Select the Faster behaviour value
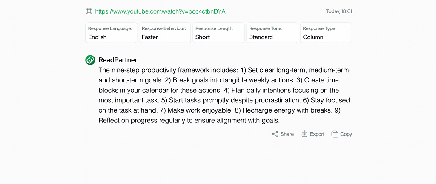This screenshot has width=436, height=184. tap(150, 37)
